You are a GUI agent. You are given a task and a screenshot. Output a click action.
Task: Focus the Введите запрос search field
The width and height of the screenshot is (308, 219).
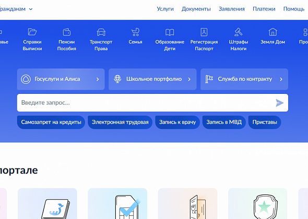(x=152, y=103)
